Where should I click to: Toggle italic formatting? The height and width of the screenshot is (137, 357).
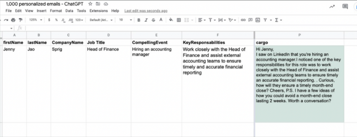click(146, 20)
